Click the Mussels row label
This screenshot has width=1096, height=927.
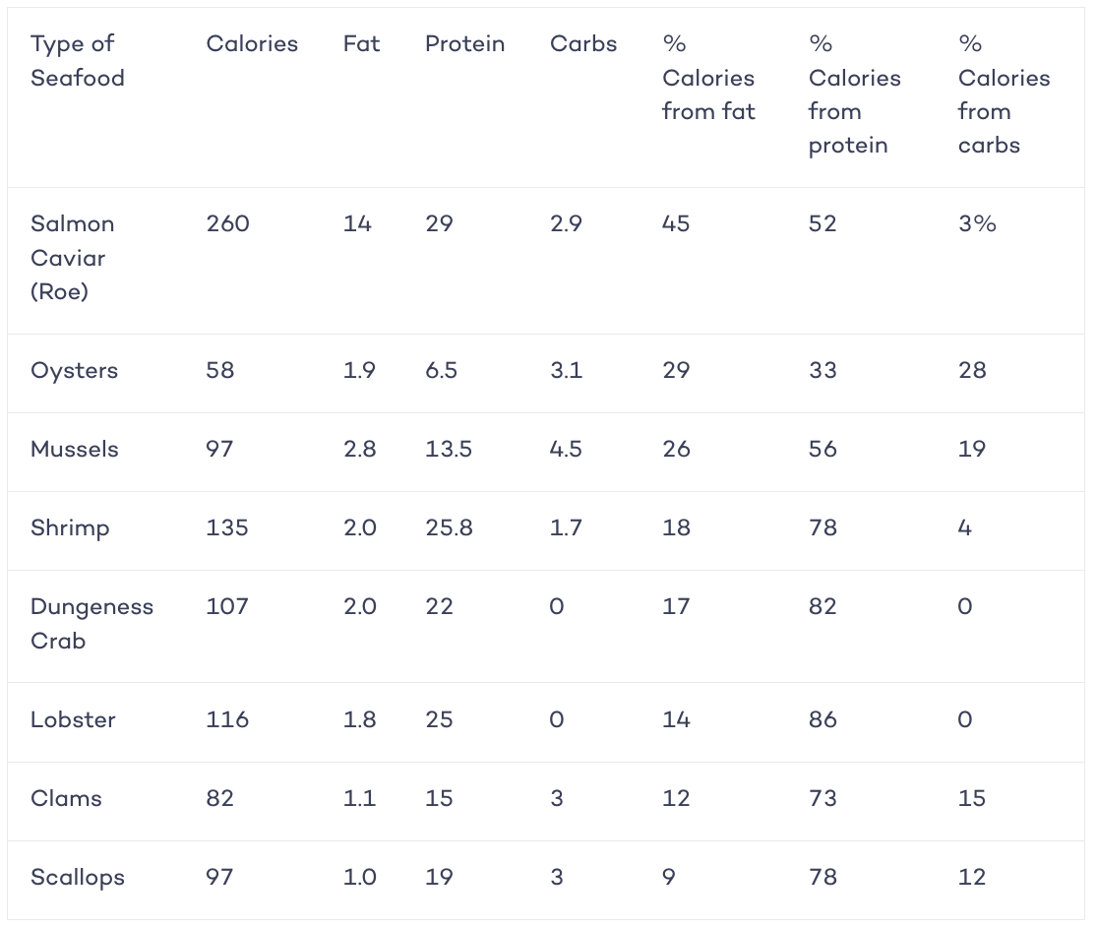pyautogui.click(x=75, y=449)
